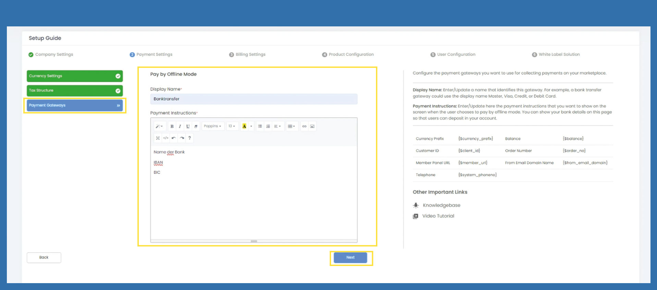Expand the paragraph alignment dropdown
The image size is (657, 290).
(x=277, y=126)
